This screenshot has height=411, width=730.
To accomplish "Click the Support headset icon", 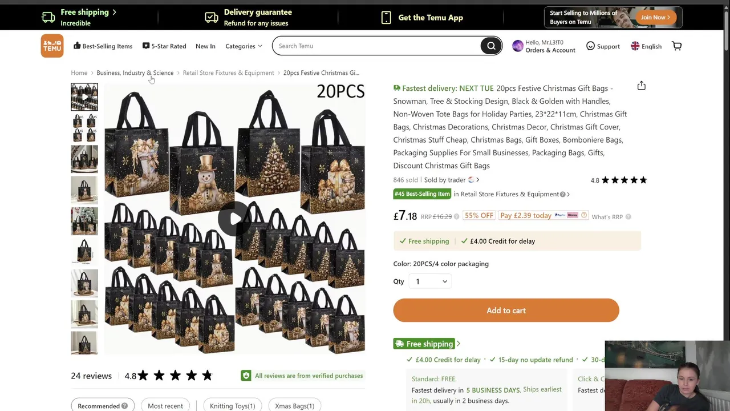I will tap(590, 46).
